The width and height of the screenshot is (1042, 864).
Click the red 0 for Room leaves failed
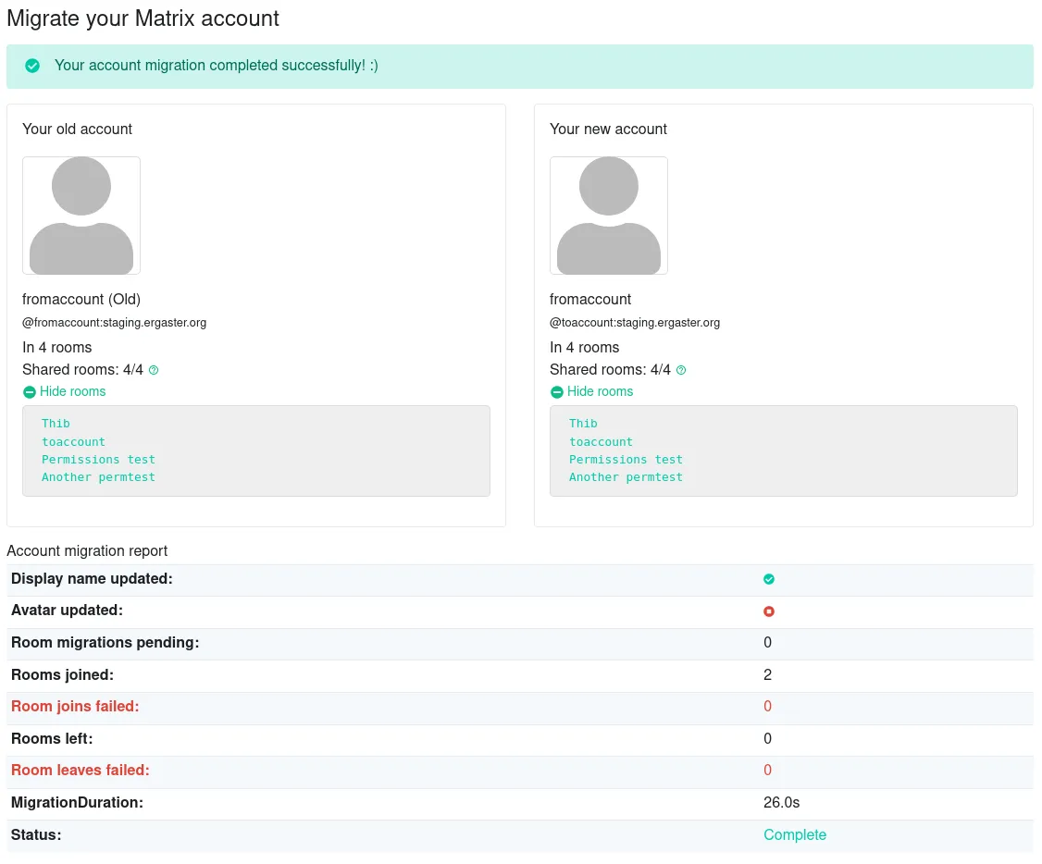click(x=767, y=770)
